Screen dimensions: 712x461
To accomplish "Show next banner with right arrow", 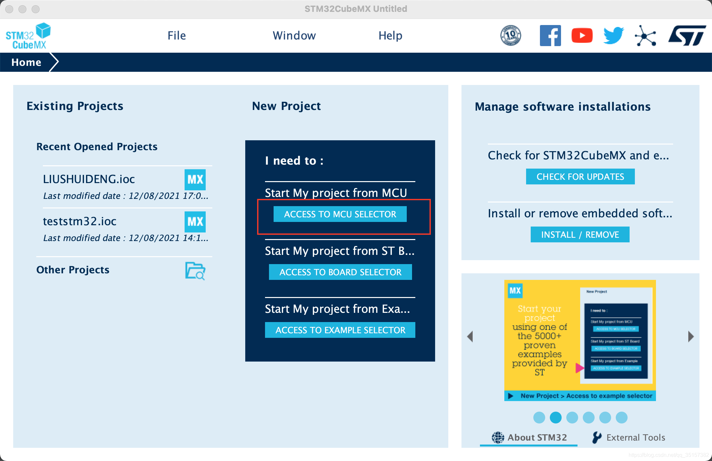I will [x=691, y=337].
